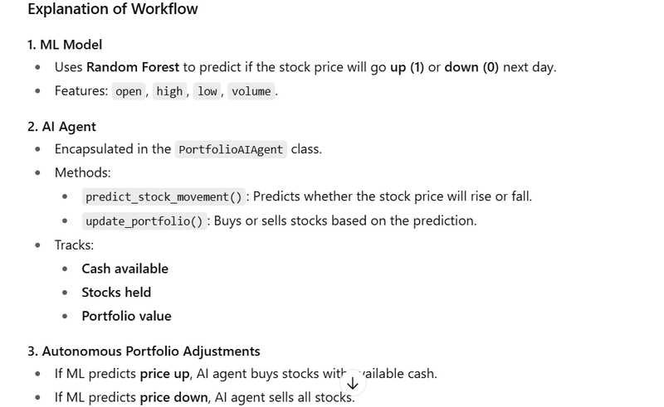Click the "1. ML Model" section heading
Viewport: 664px width, 407px height.
coord(65,44)
